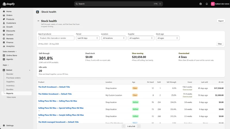Go back using the arrow beside Stock health
Image resolution: width=230 pixels, height=129 pixels.
[x=39, y=21]
